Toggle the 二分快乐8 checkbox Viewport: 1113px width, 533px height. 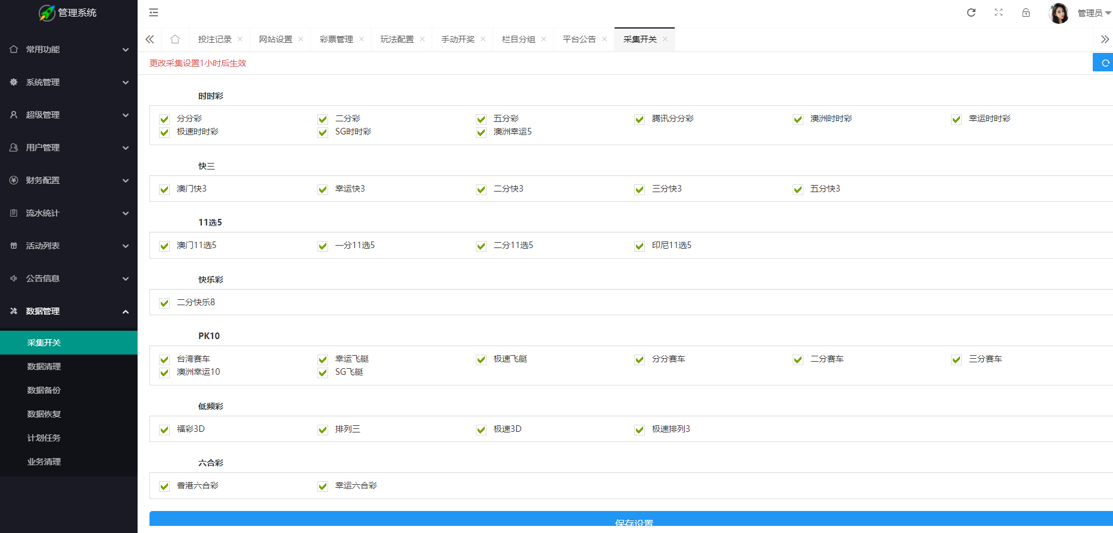click(x=164, y=303)
